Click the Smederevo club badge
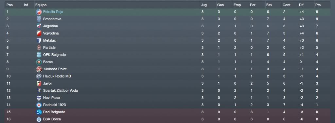 coord(39,19)
